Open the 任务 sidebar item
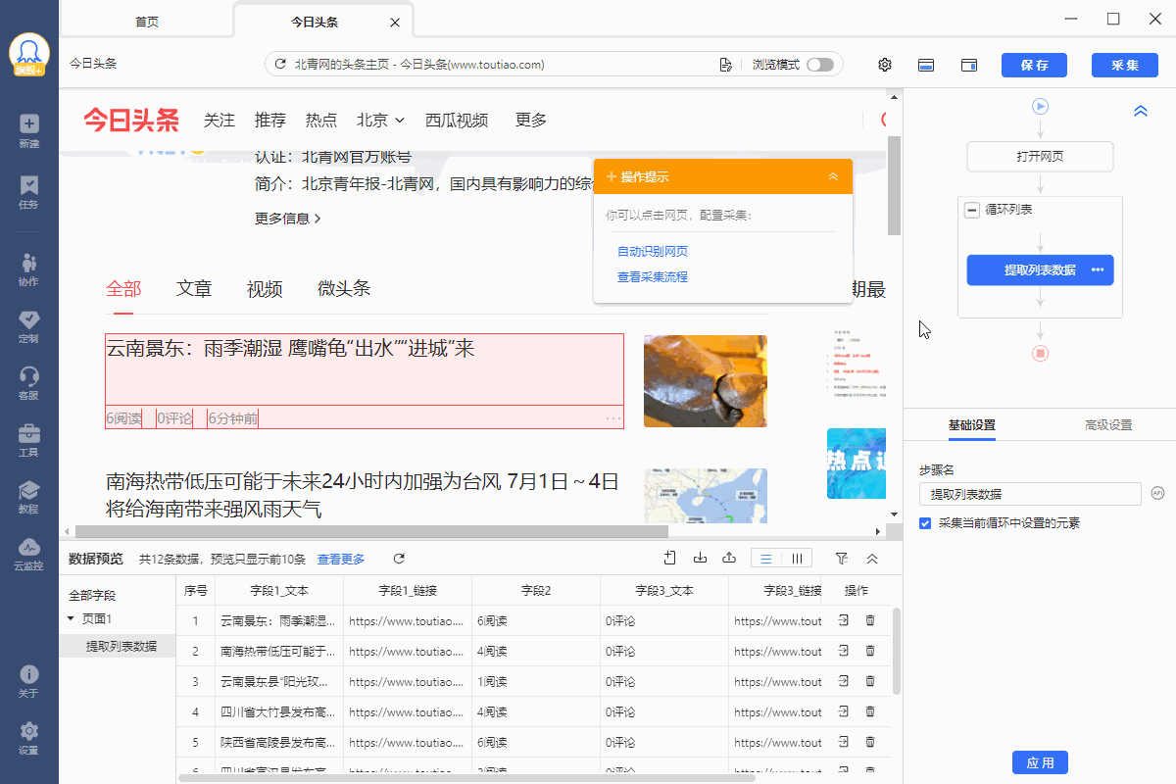Screen dimensions: 1176x784 28,192
